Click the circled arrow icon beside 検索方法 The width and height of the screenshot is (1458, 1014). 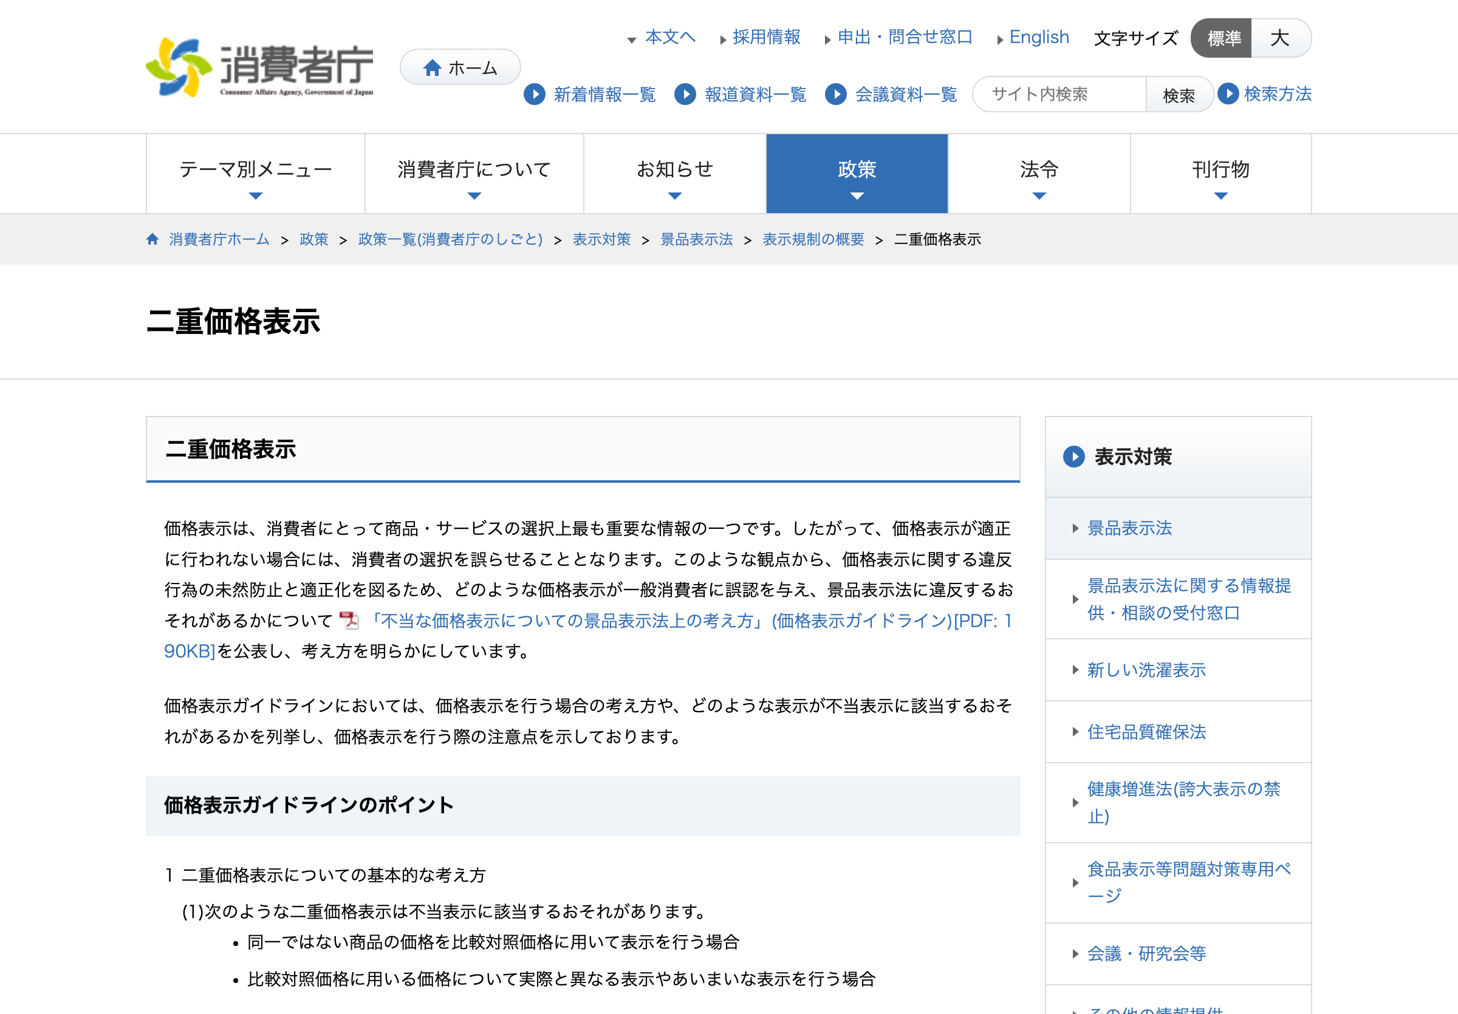click(1228, 94)
